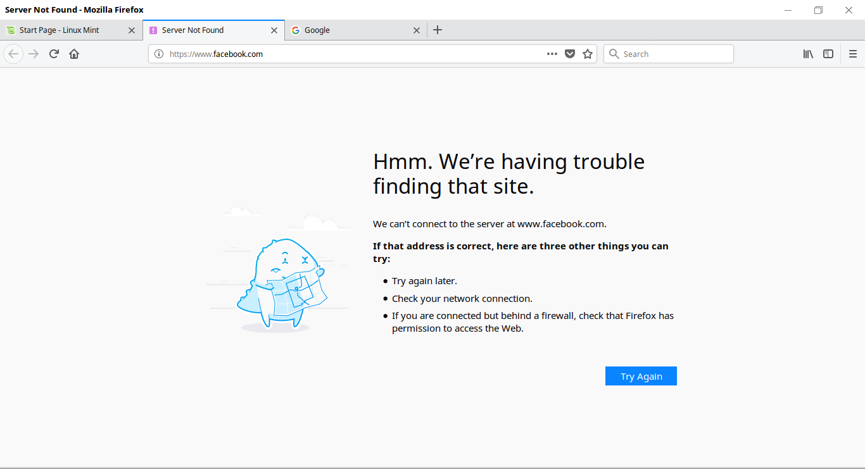
Task: Click 'Try again later.' bullet
Action: point(424,281)
